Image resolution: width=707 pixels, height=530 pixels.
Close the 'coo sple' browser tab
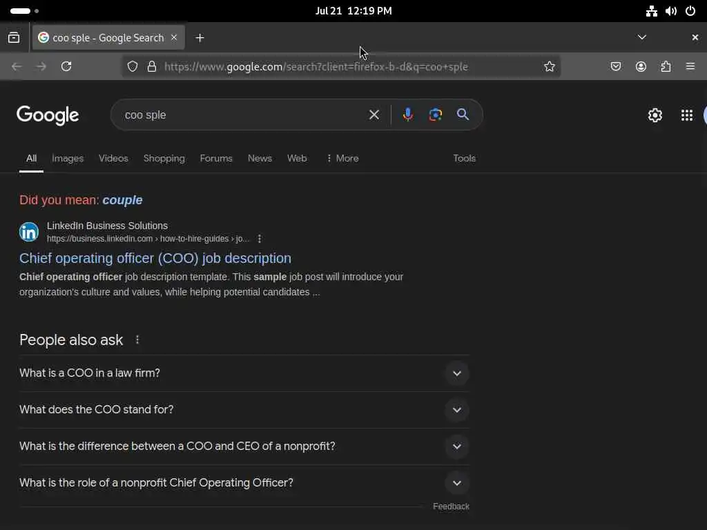coord(174,37)
